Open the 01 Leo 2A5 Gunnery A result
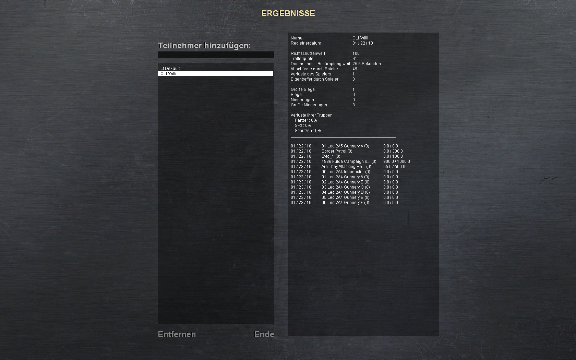The width and height of the screenshot is (576, 360). pyautogui.click(x=345, y=146)
